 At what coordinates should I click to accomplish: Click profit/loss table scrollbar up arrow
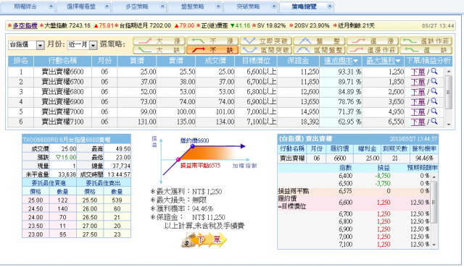[x=434, y=177]
